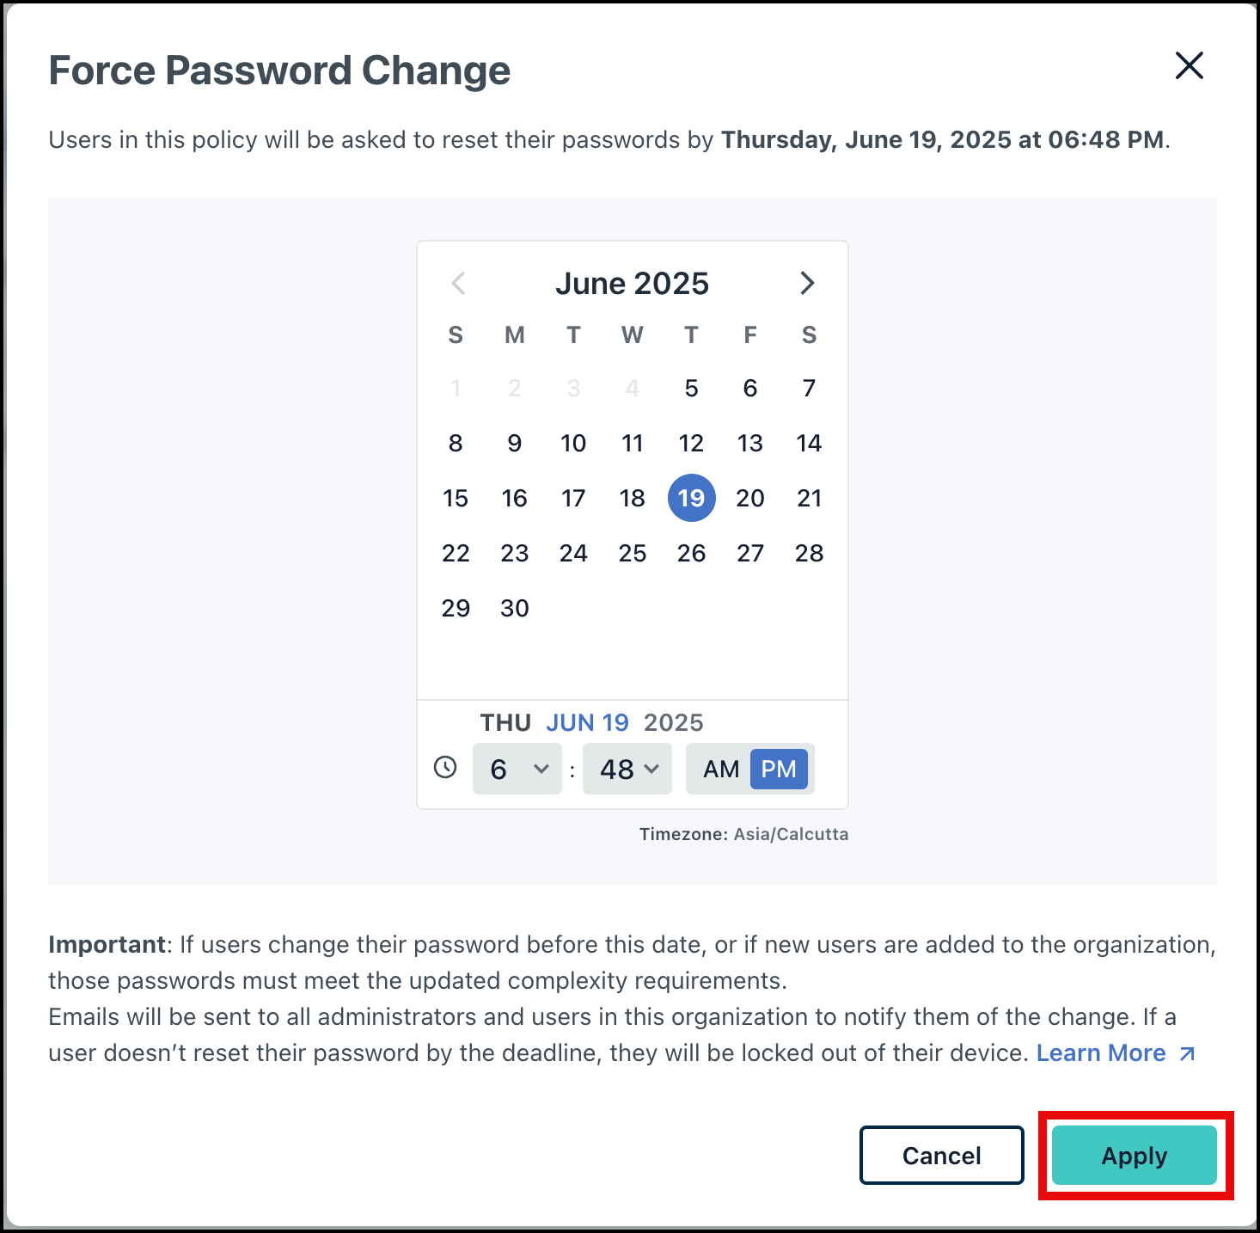This screenshot has height=1233, width=1260.
Task: Open the hour dropdown showing 6
Action: [x=516, y=769]
